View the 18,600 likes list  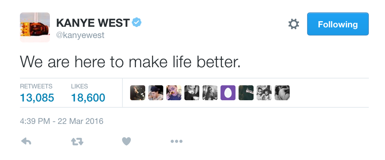(88, 97)
